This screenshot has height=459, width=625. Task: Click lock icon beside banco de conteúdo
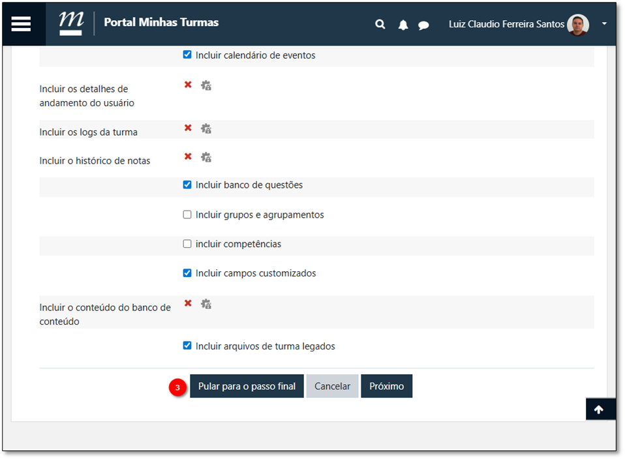point(206,304)
